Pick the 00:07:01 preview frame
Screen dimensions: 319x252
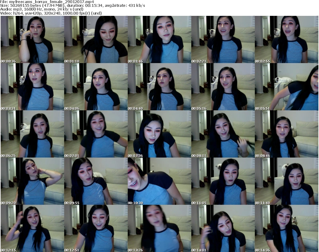(x=96, y=134)
